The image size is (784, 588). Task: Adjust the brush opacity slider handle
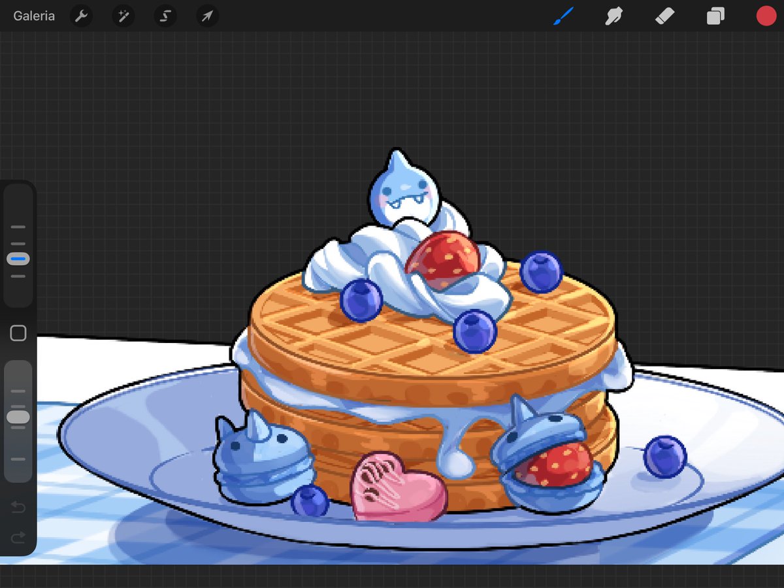[x=18, y=417]
